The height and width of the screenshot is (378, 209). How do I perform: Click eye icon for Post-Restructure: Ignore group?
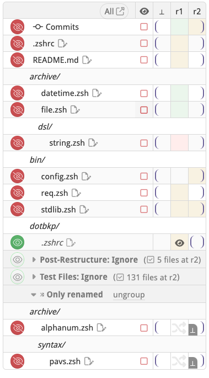(x=17, y=260)
